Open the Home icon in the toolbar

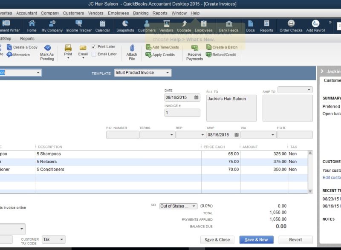click(32, 26)
